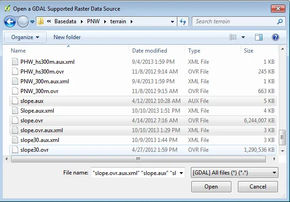
Task: Click the Forward navigation arrow
Action: (23, 21)
